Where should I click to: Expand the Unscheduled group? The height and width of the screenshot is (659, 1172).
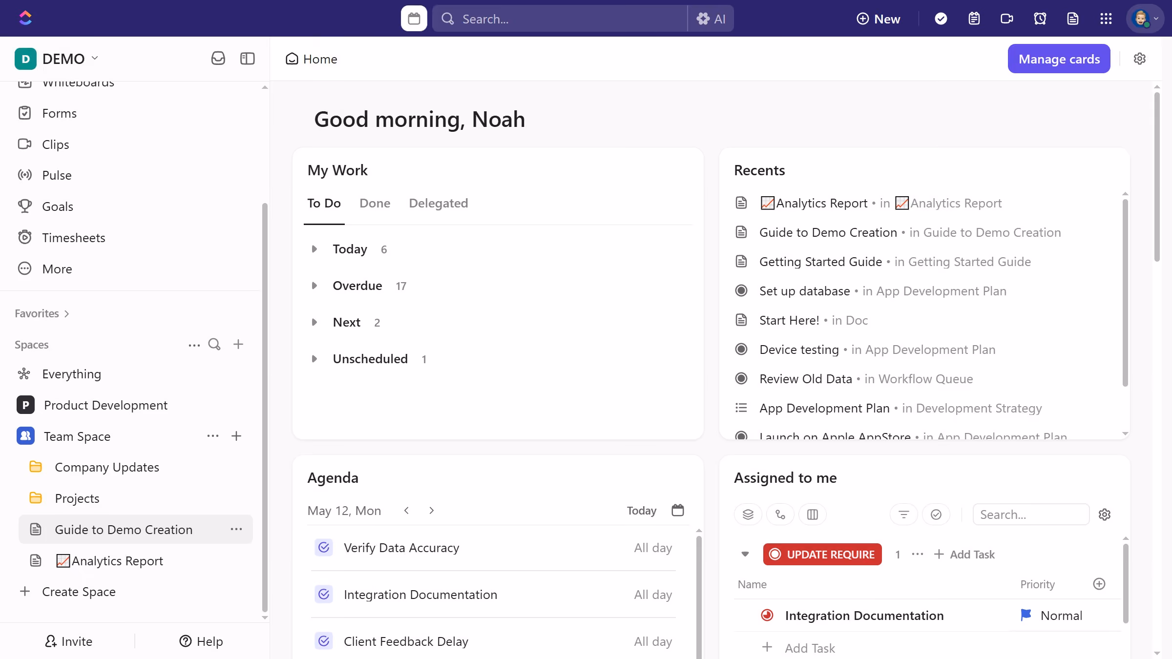(314, 359)
